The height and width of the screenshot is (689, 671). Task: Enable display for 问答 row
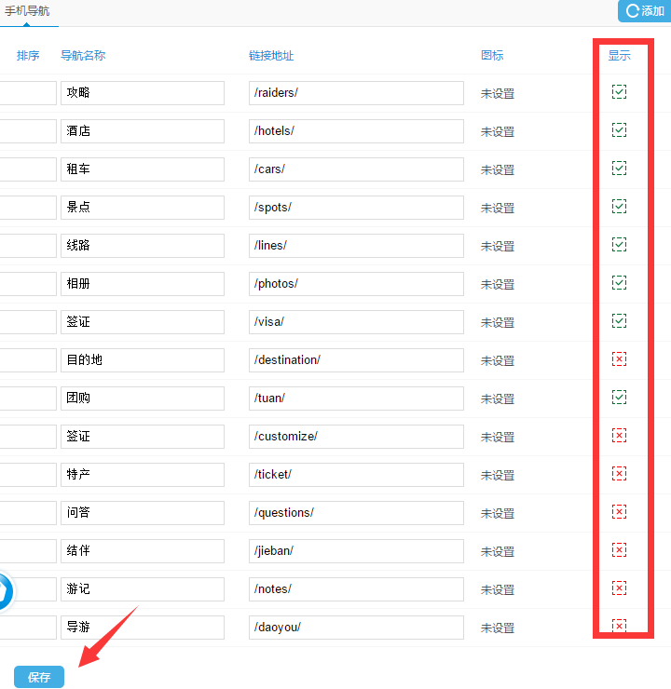(x=619, y=512)
